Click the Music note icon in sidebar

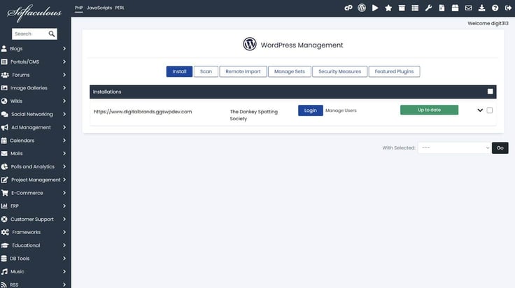pos(4,272)
